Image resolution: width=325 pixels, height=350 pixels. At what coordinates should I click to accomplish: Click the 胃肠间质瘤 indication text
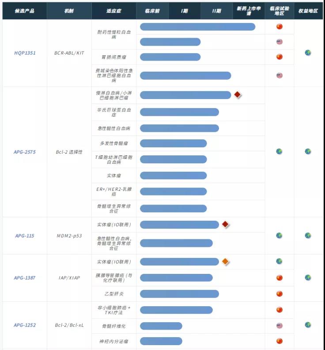click(114, 57)
